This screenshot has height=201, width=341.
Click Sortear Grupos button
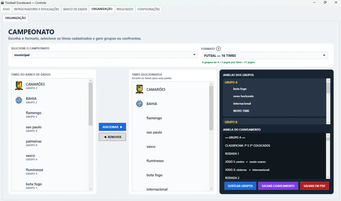240,186
